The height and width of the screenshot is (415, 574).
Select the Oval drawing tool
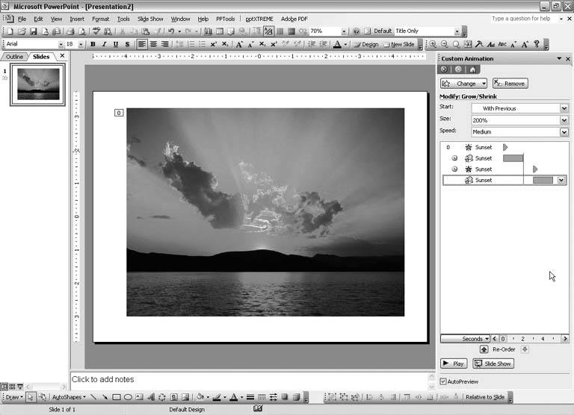[x=128, y=397]
